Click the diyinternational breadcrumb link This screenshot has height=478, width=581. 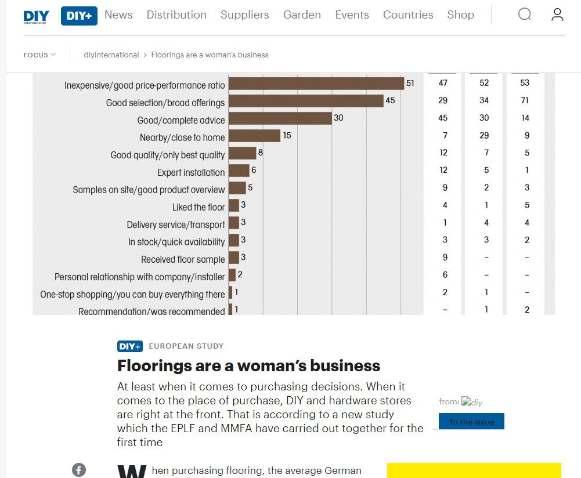(111, 55)
